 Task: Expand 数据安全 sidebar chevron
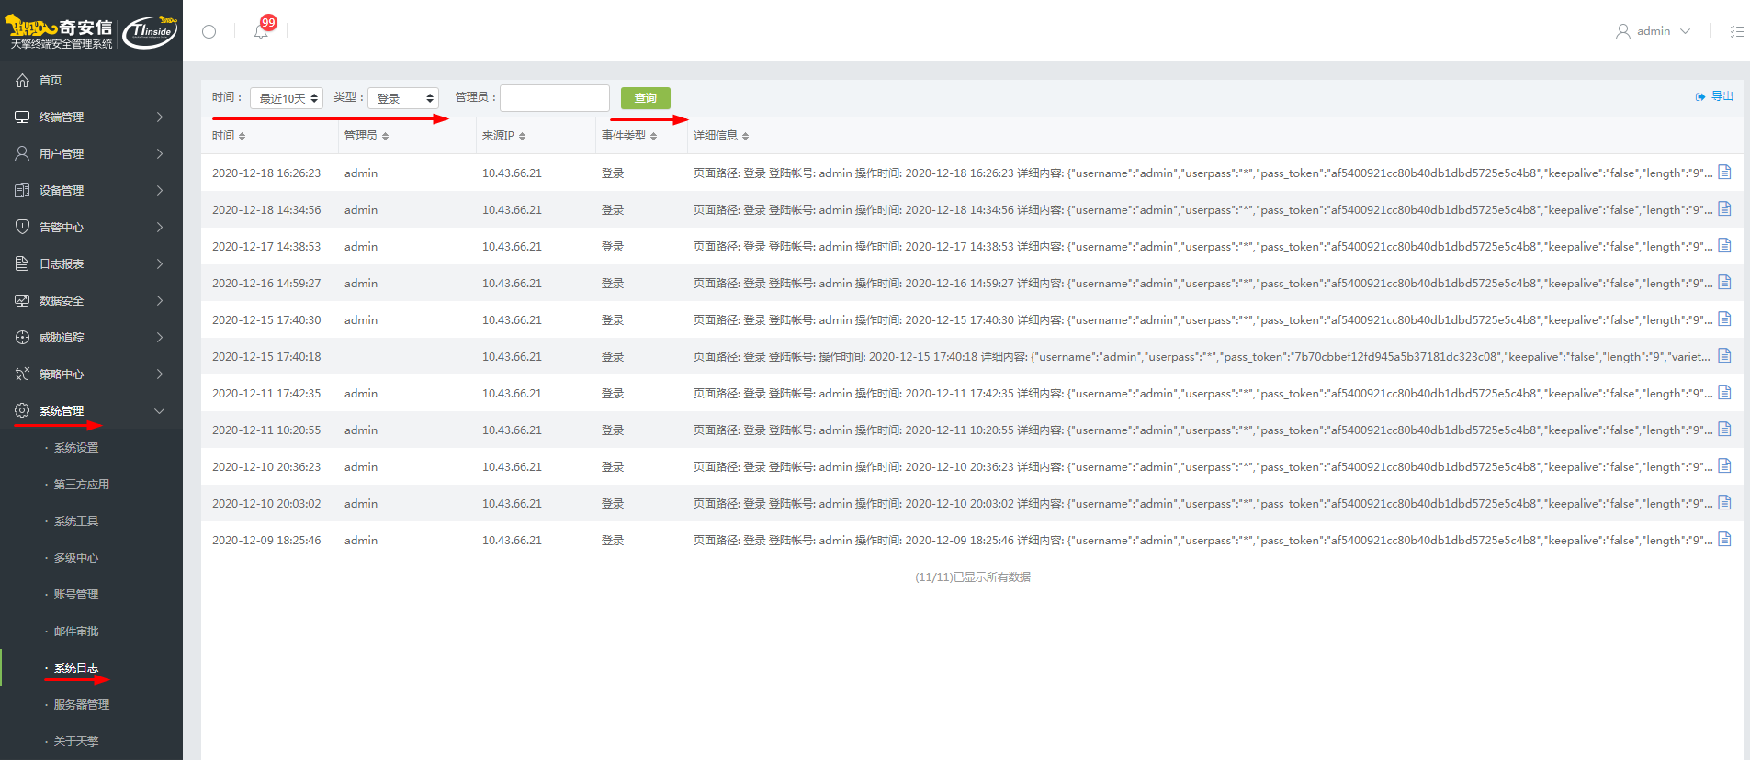[160, 301]
